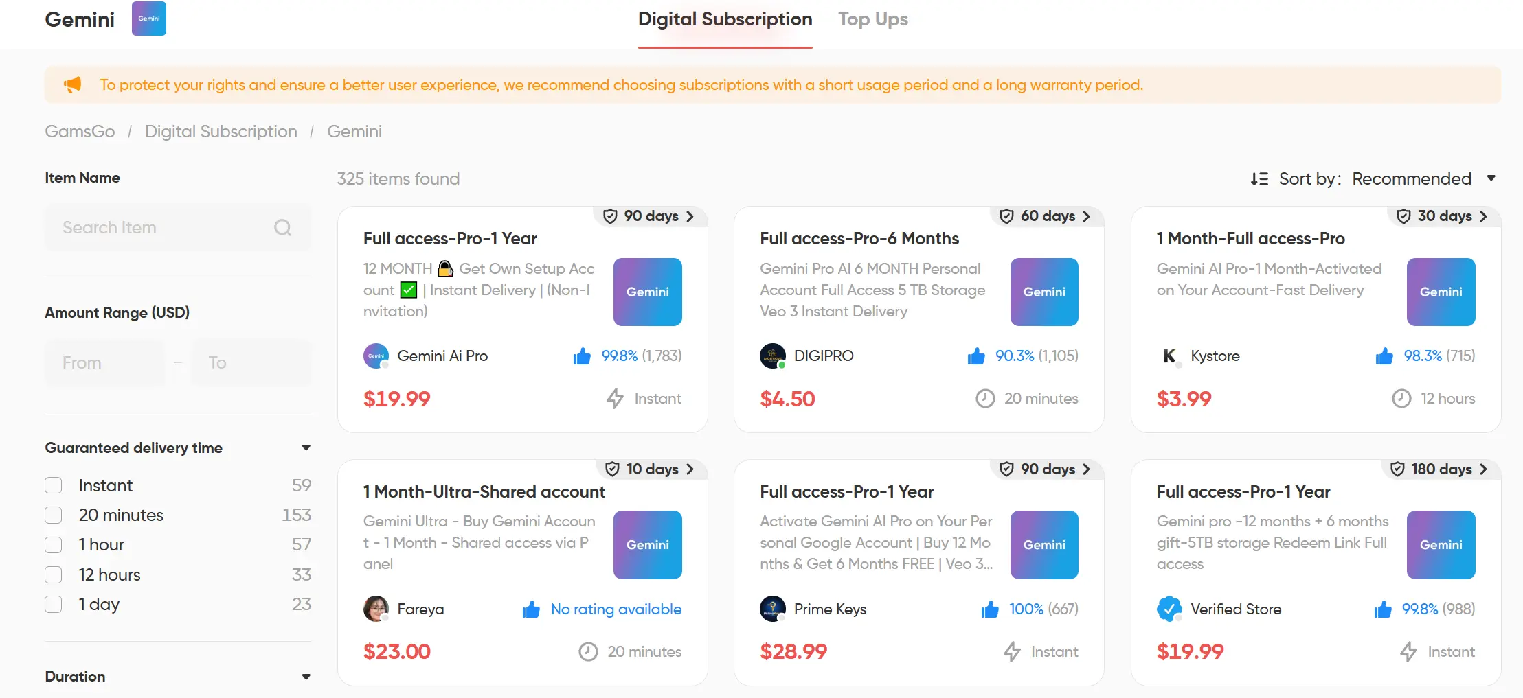Click the Verified Store blue badge icon
The height and width of the screenshot is (698, 1523).
point(1169,609)
